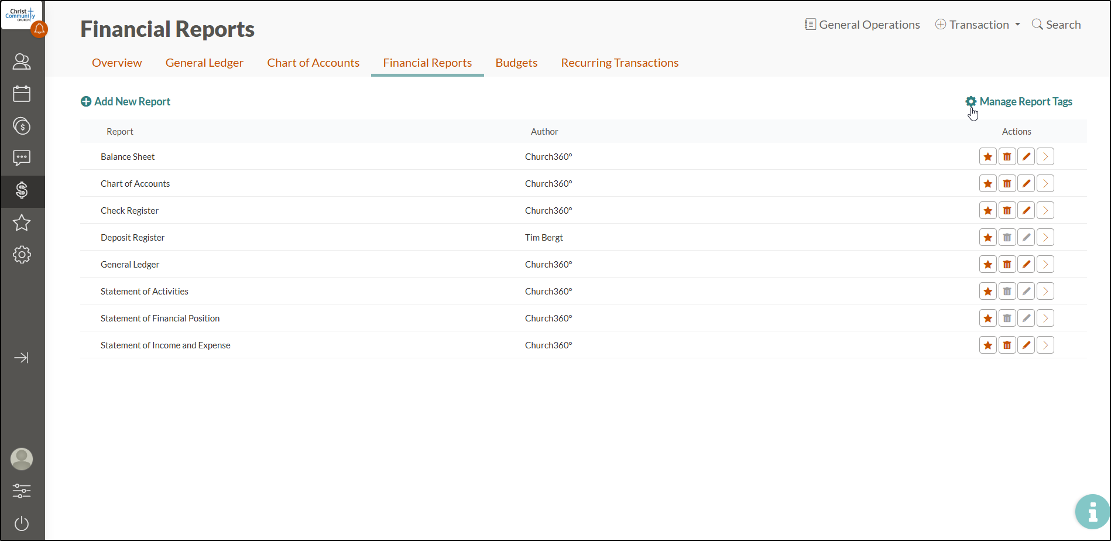Image resolution: width=1111 pixels, height=541 pixels.
Task: Open the preferences sliders icon in sidebar
Action: (22, 491)
